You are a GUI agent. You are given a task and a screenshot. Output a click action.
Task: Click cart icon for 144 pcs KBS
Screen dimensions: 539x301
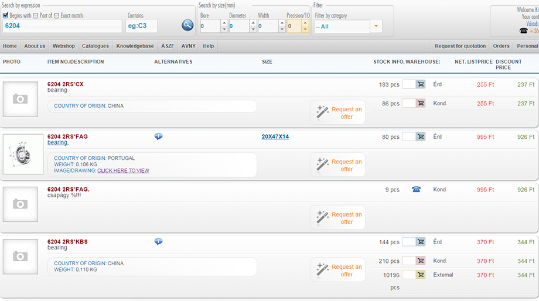(x=420, y=241)
